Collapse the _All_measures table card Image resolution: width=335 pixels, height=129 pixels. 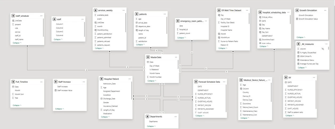302,68
